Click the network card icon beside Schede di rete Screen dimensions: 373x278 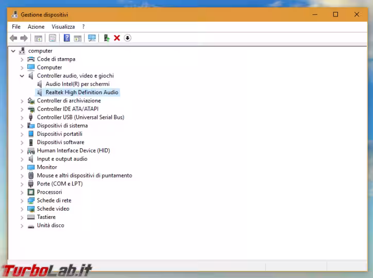[31, 201]
